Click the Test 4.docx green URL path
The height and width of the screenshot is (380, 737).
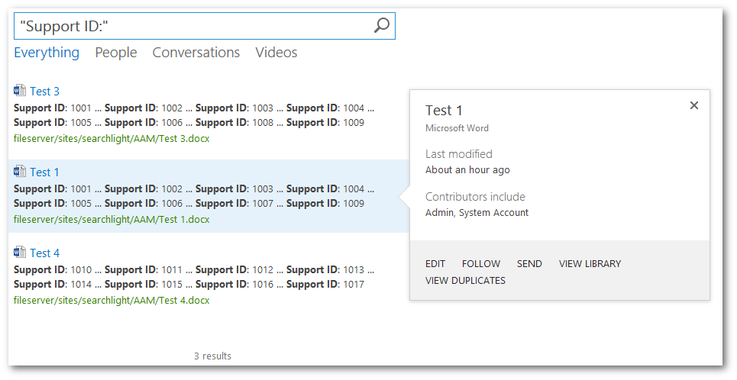[112, 301]
